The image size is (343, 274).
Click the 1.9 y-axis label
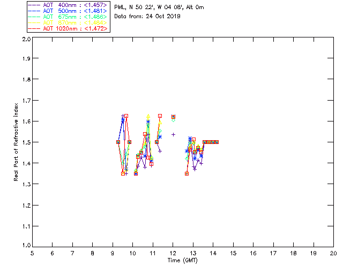26,58
